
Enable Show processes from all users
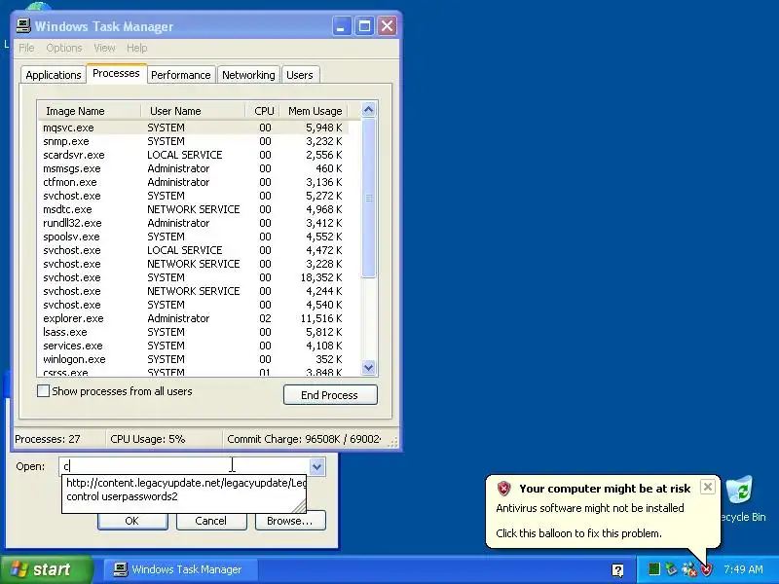click(x=43, y=391)
